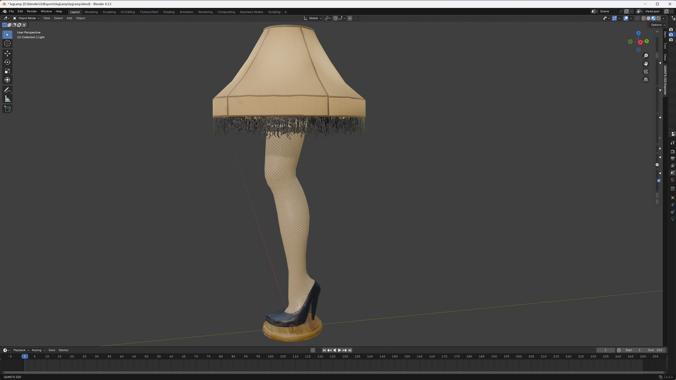Image resolution: width=676 pixels, height=380 pixels.
Task: Open the Options dropdown
Action: (657, 25)
